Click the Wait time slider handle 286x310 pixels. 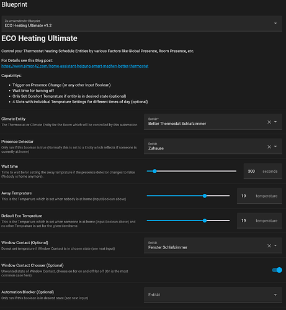point(154,171)
